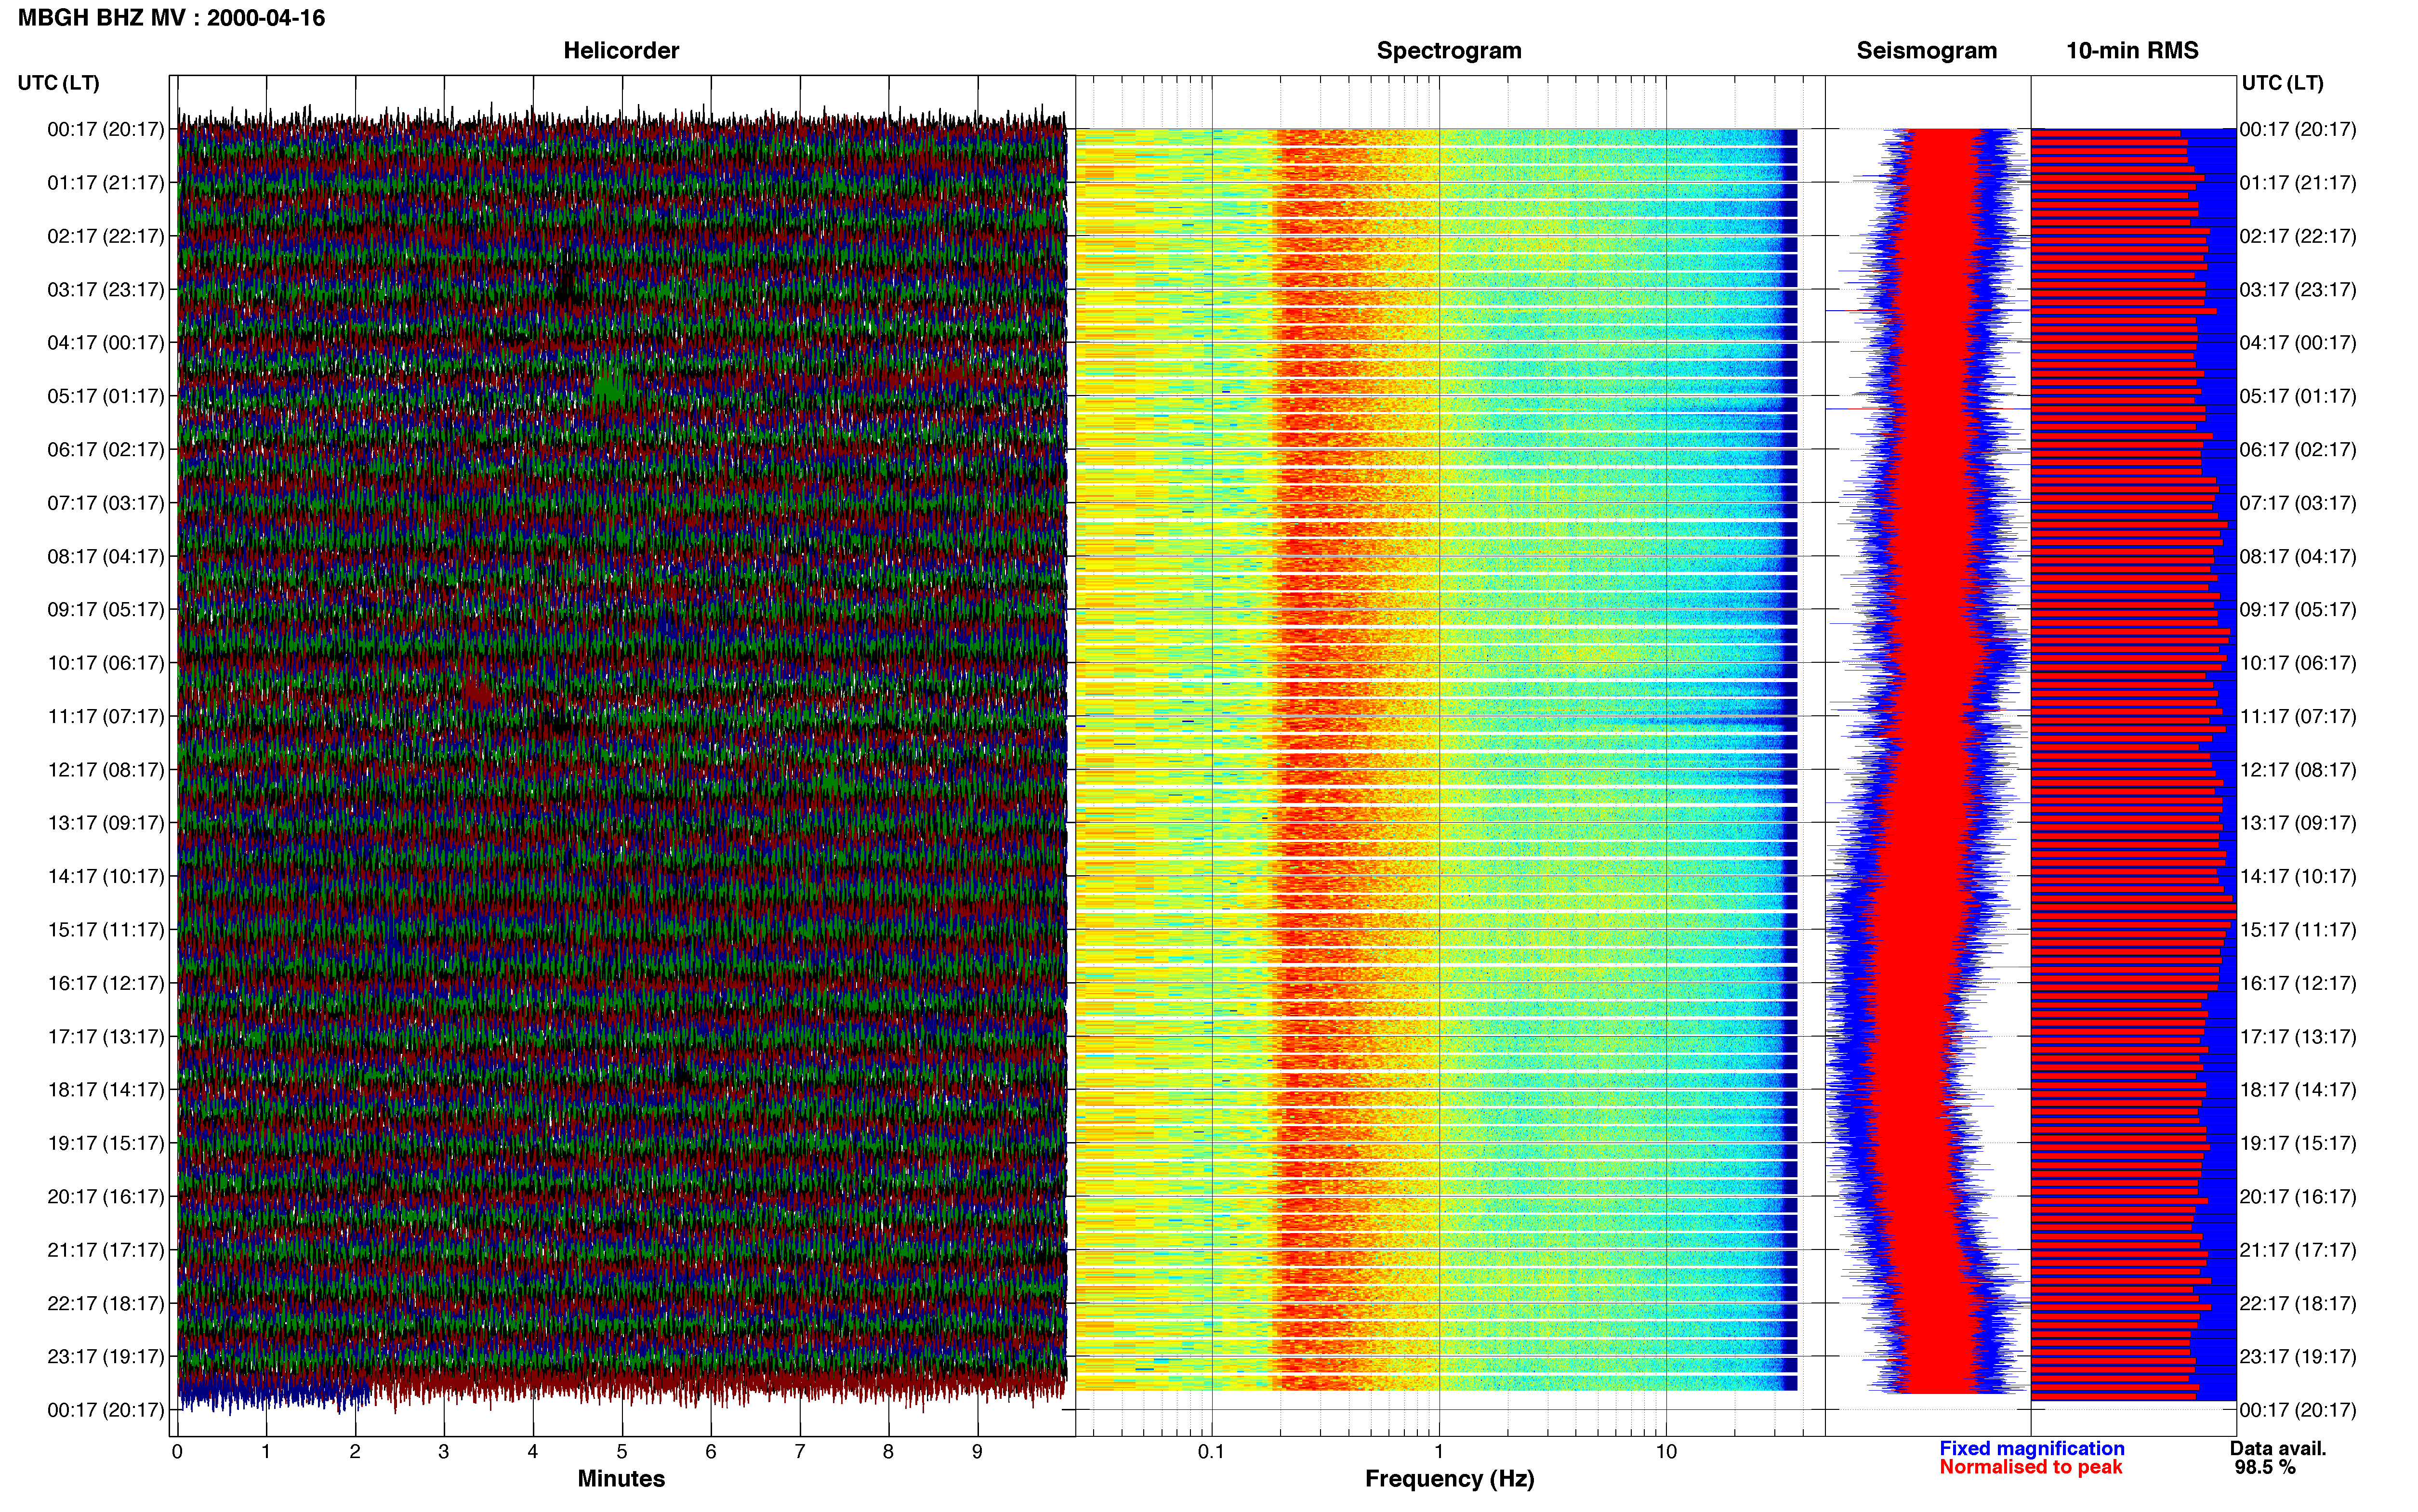Click the blue trace segment at the helicorder's last row
Viewport: 2418px width, 1512px height.
273,1390
